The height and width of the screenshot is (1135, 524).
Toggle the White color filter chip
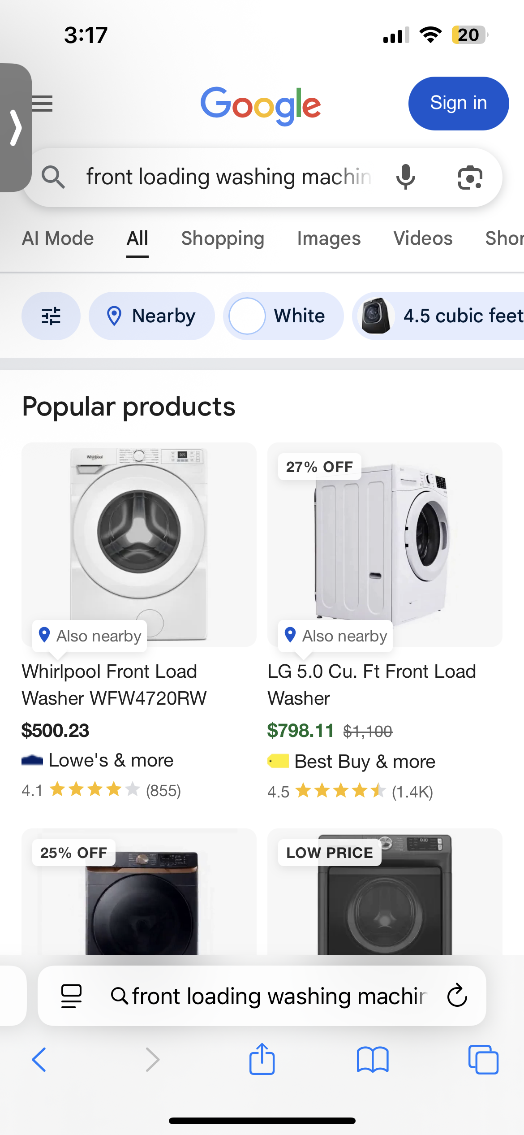(x=283, y=316)
